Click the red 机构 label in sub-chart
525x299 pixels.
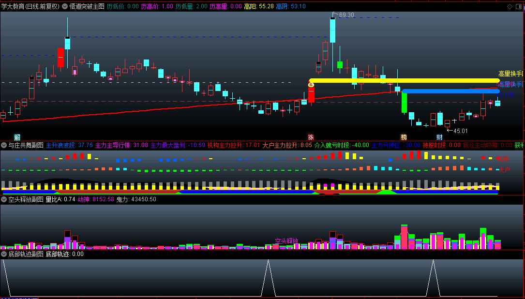504,159
